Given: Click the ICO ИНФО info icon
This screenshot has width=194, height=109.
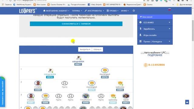Looking at the screenshot, I should [140, 22].
